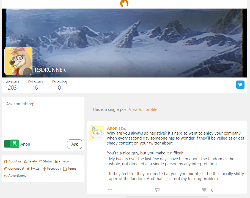
Task: Like the post with the heart icon
Action: (204, 190)
